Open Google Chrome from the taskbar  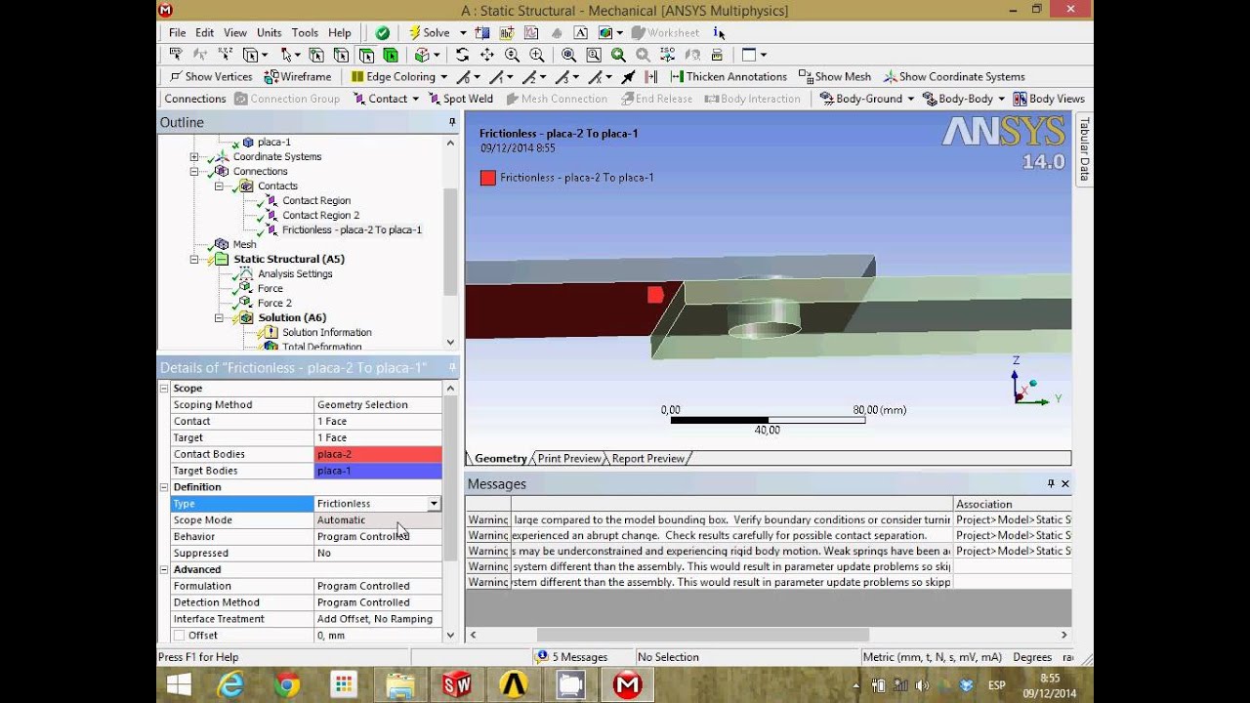coord(287,685)
